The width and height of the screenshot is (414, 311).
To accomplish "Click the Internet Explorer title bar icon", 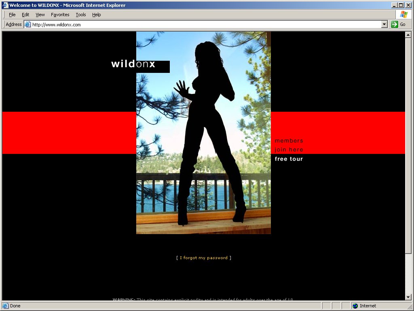I will click(5, 5).
